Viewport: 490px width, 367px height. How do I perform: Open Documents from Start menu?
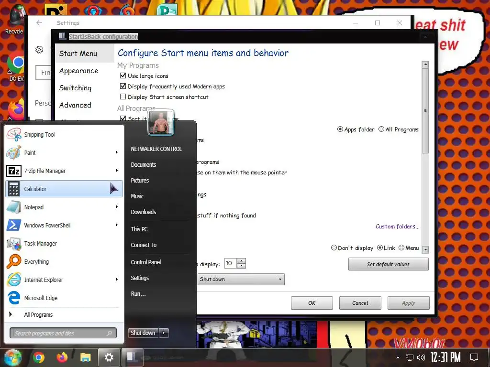coord(144,165)
